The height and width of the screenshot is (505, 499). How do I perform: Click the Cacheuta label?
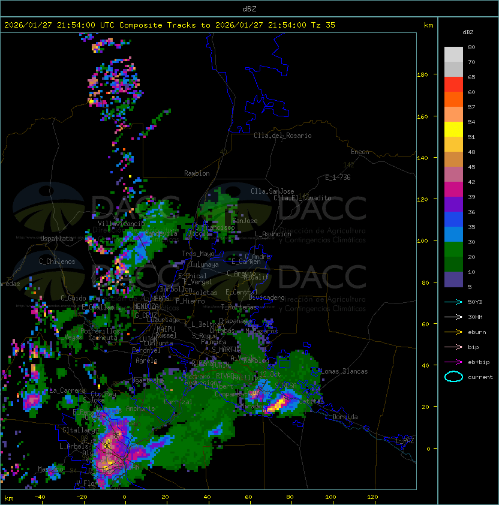pyautogui.click(x=103, y=338)
